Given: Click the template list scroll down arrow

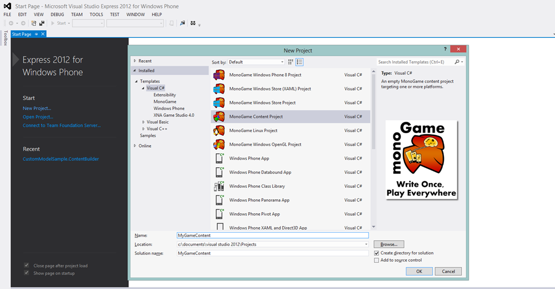Looking at the screenshot, I should click(x=373, y=227).
